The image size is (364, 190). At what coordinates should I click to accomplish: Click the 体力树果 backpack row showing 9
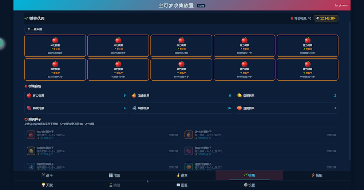76,96
